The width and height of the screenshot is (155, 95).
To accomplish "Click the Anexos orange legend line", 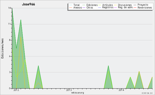I will click(x=71, y=7).
